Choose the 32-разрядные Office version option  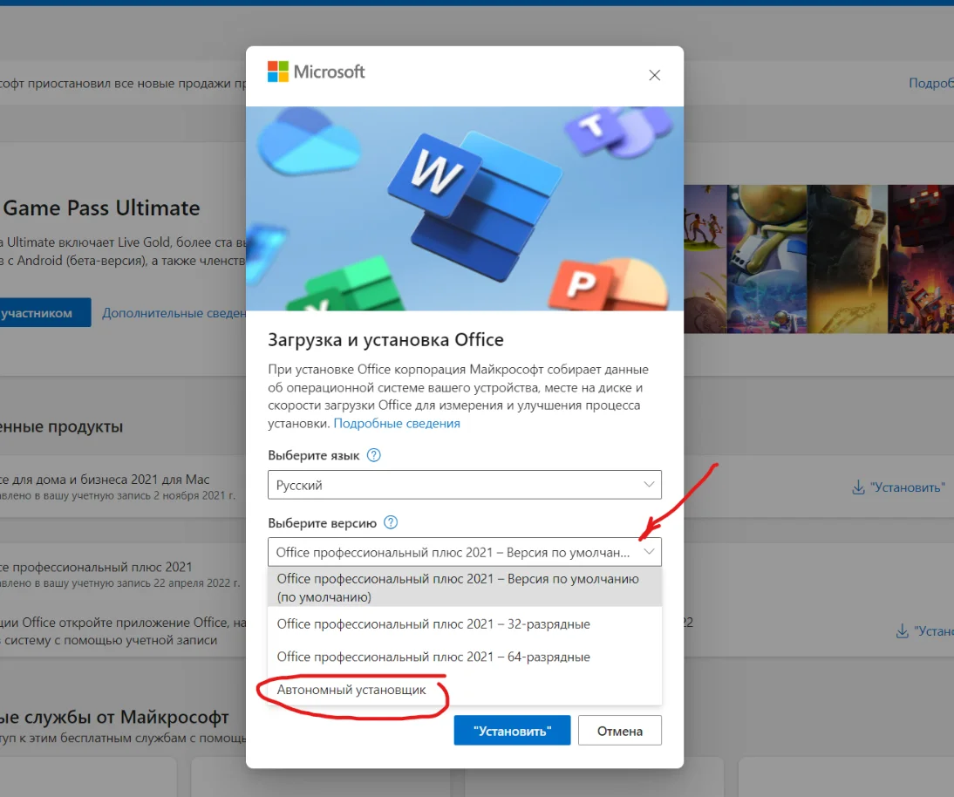click(433, 624)
